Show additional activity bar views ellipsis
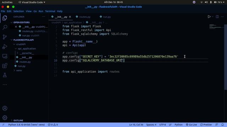This screenshot has width=227, height=127. [5, 85]
